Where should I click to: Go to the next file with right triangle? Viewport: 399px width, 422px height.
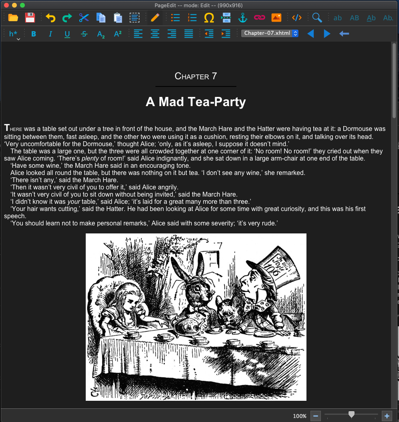(x=327, y=34)
